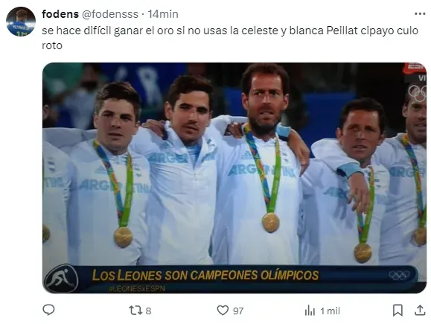Enlarge the attached Los Leones image
Viewport: 431px width, 324px height.
[234, 178]
